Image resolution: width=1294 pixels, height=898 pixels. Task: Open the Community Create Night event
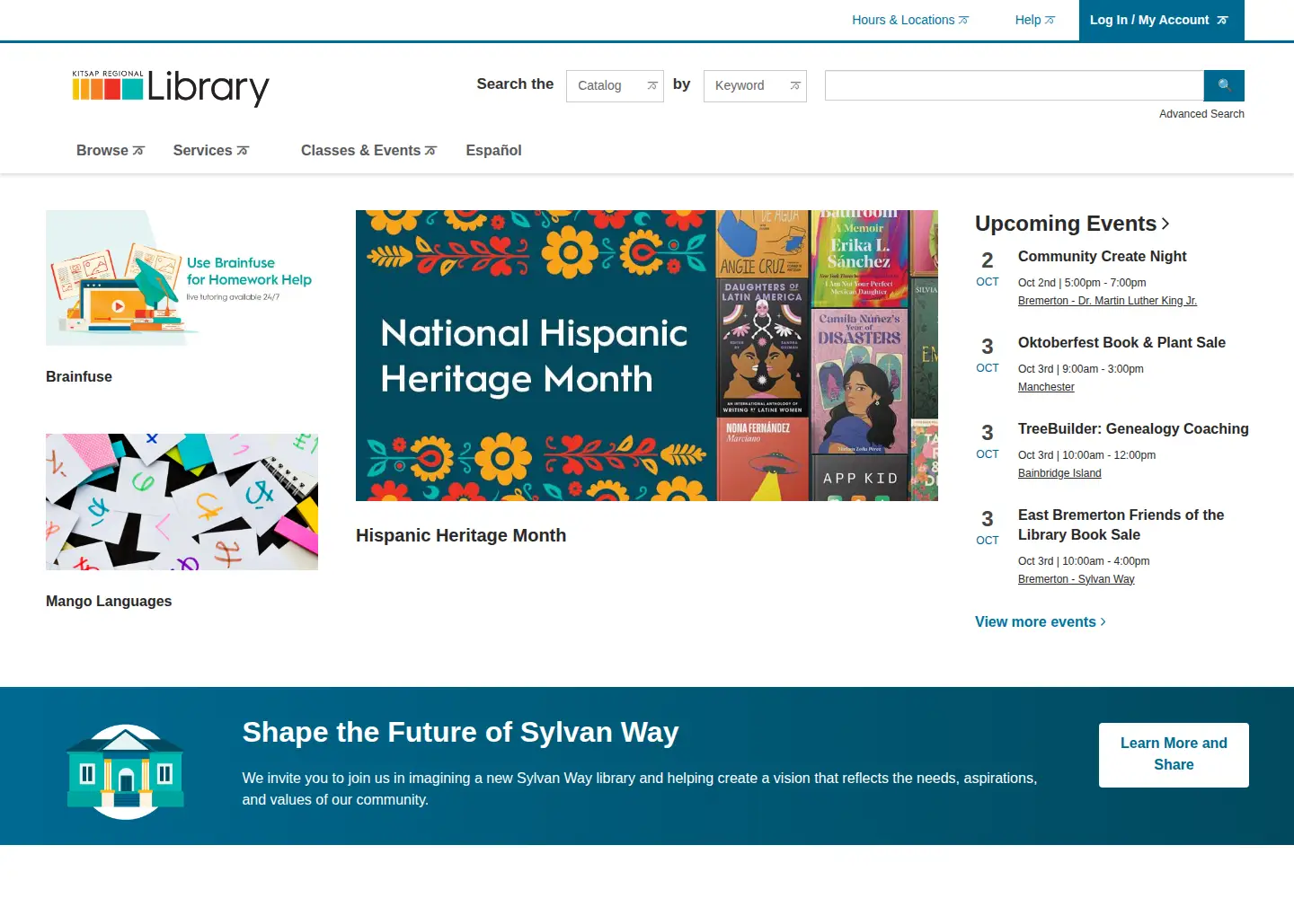(x=1102, y=256)
